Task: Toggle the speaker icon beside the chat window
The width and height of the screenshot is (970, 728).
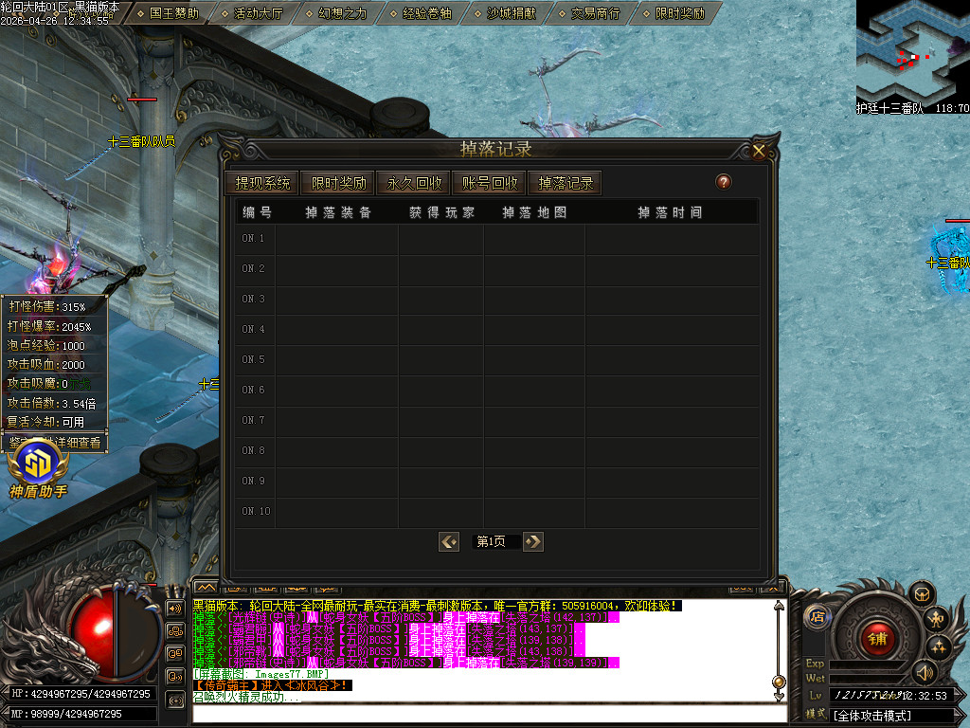Action: [173, 608]
